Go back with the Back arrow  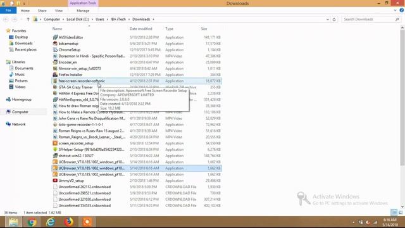(x=6, y=20)
